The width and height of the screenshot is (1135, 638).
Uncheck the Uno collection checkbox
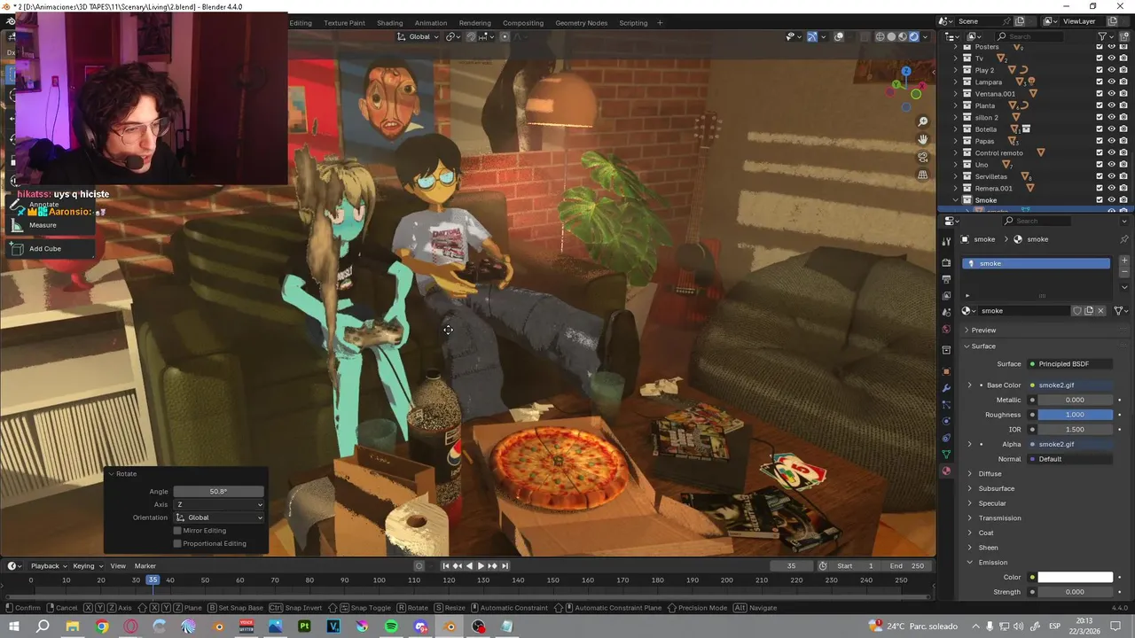coord(1100,165)
